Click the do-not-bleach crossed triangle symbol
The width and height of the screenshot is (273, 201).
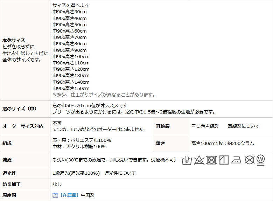coord(199,160)
